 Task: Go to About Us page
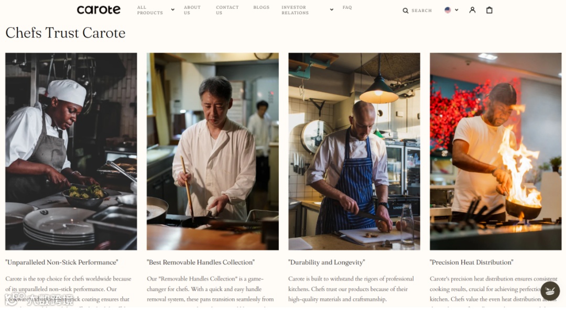coord(192,10)
